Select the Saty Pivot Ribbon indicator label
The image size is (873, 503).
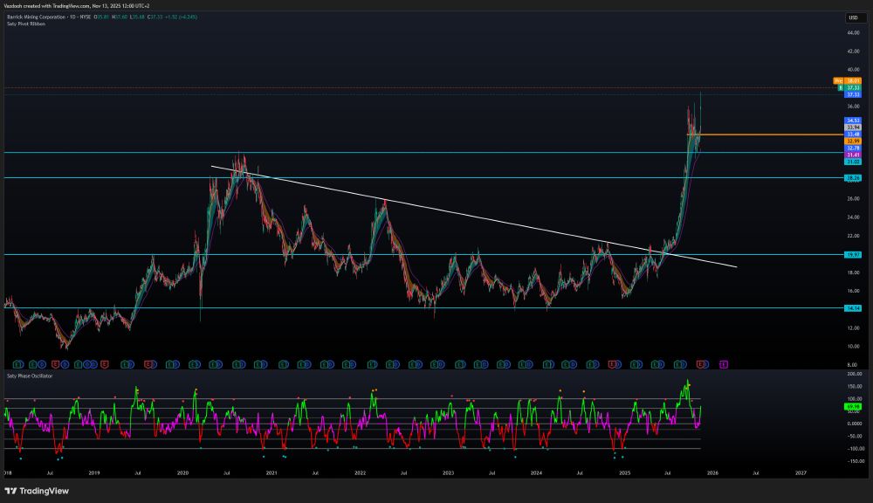[26, 24]
